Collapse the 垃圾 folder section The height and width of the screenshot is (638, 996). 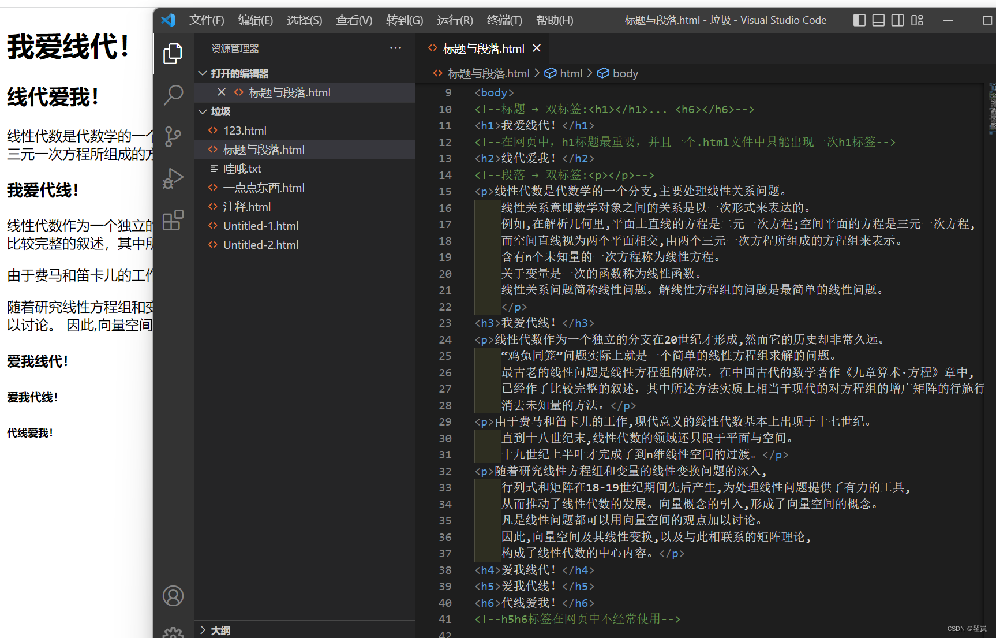point(305,111)
